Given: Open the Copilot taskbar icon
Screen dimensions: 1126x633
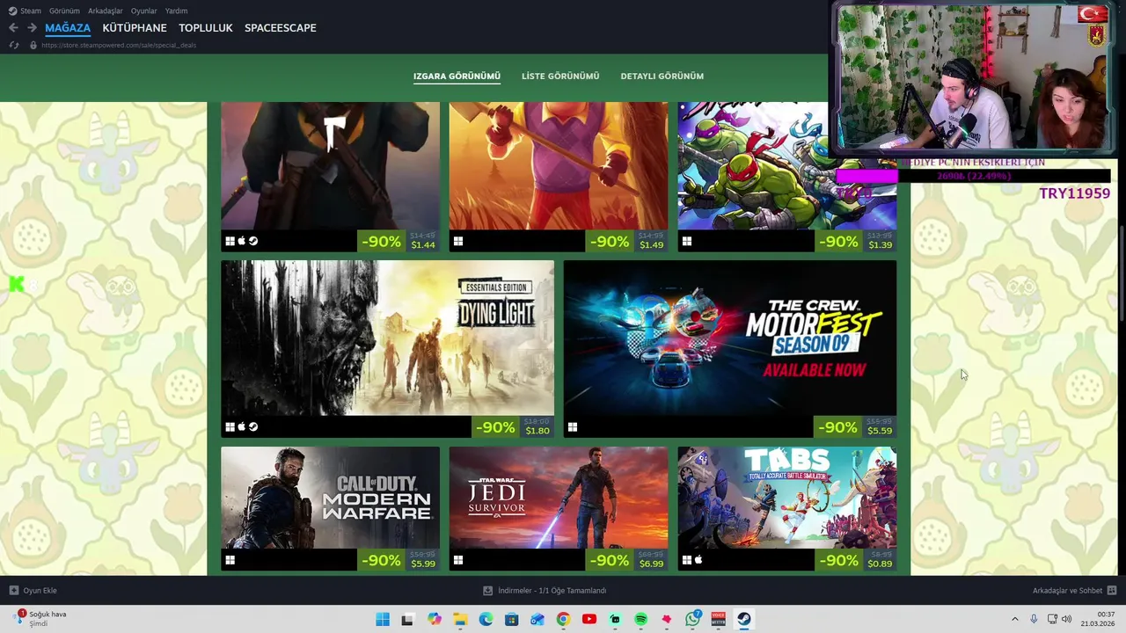Looking at the screenshot, I should [435, 620].
